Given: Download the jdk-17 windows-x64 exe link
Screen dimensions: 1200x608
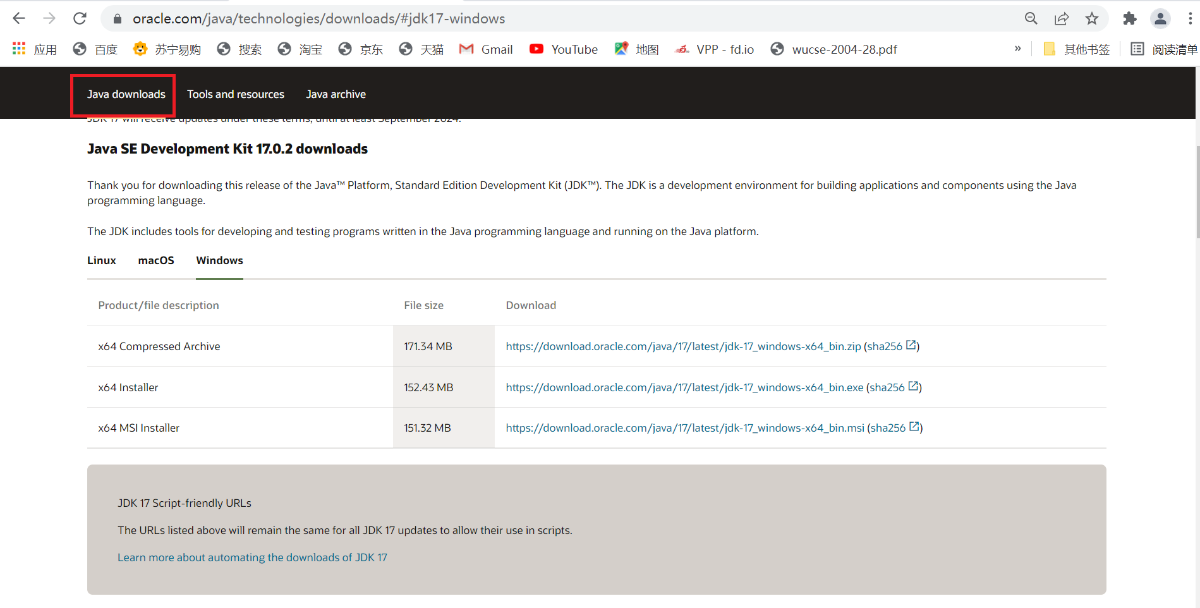Looking at the screenshot, I should coord(684,387).
